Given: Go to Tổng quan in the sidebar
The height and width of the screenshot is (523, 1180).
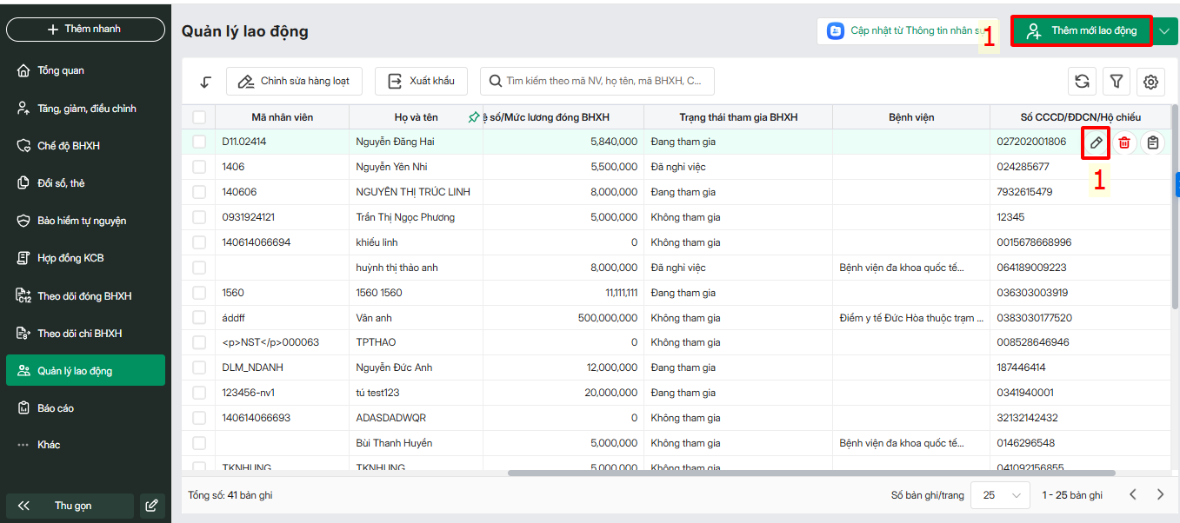Looking at the screenshot, I should click(x=61, y=70).
